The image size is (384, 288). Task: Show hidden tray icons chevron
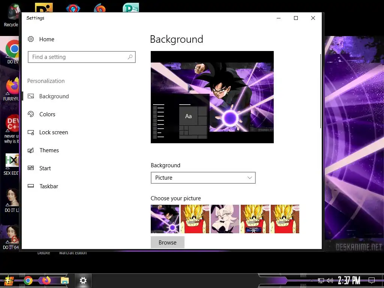click(x=312, y=280)
